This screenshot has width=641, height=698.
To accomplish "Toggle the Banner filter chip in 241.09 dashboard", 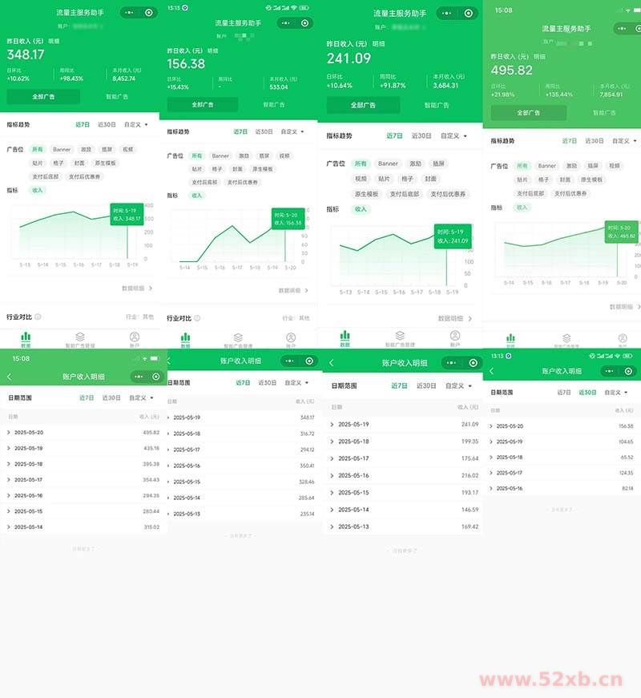I will [x=388, y=163].
